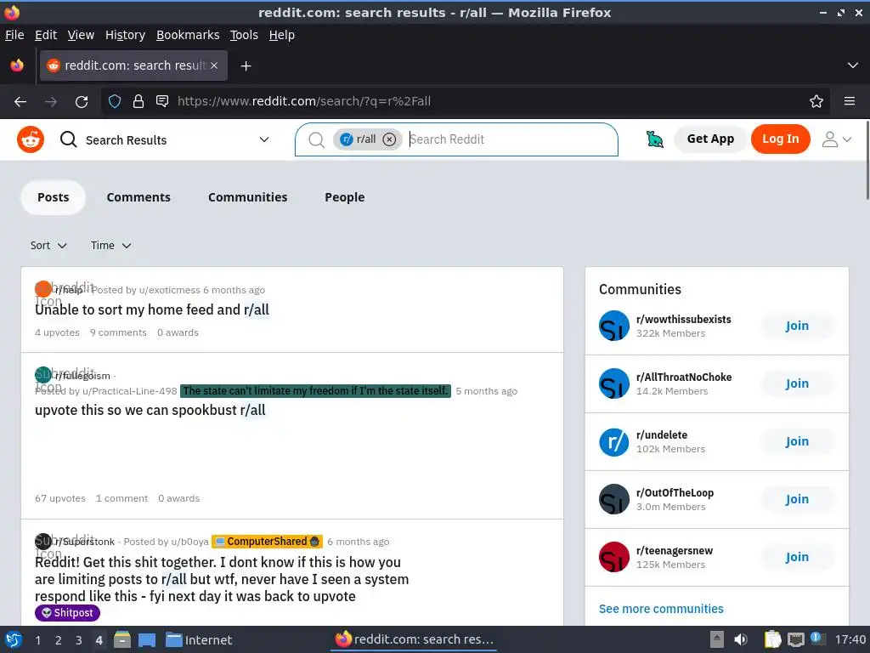
Task: Open Firefox hamburger application menu
Action: [x=850, y=102]
